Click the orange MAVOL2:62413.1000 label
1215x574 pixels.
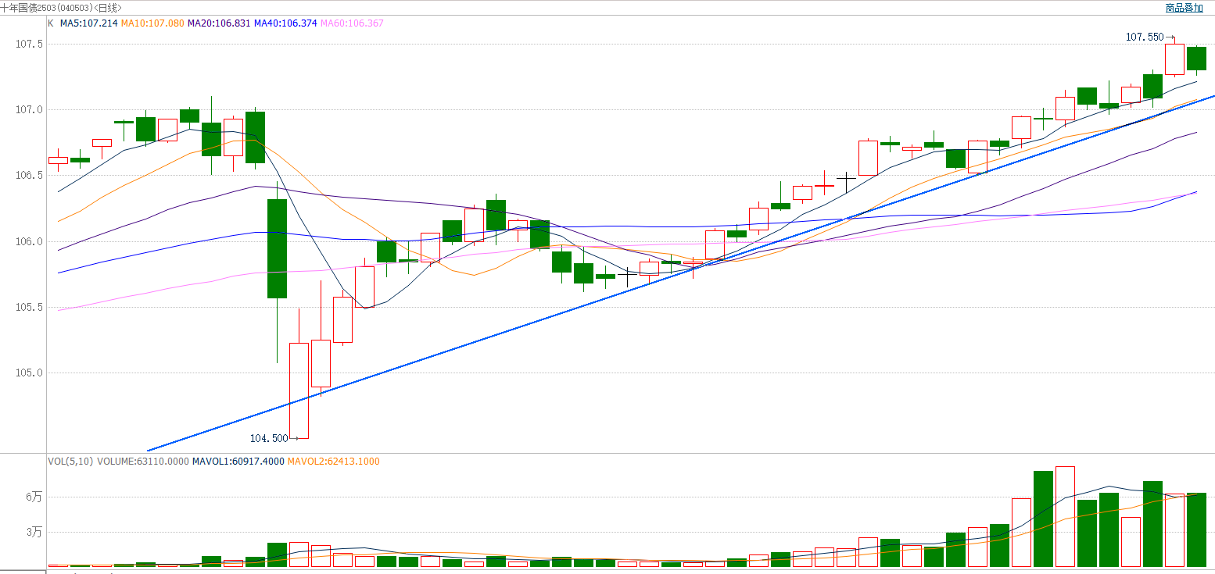point(334,462)
